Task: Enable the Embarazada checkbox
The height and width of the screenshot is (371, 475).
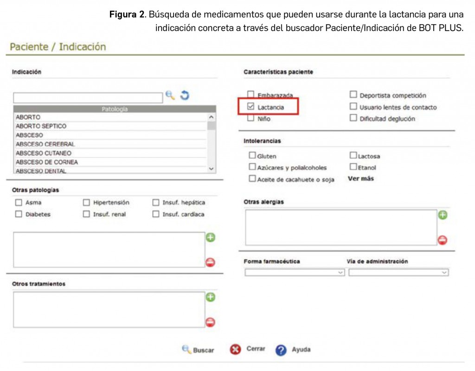Action: [251, 95]
